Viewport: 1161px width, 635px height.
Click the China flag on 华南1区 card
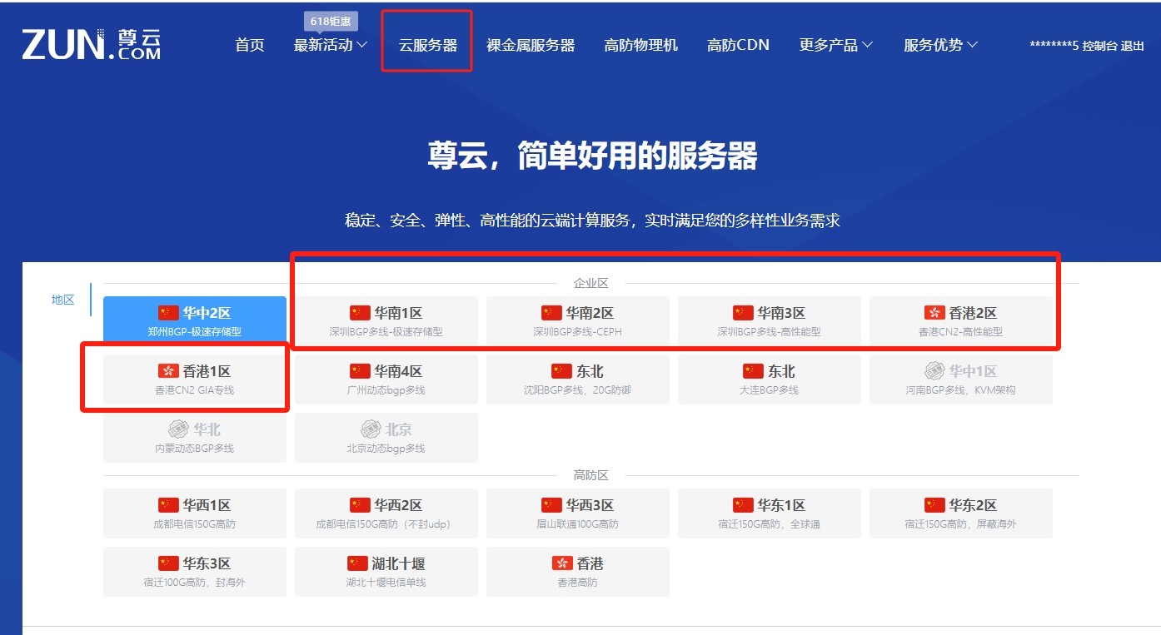[360, 313]
